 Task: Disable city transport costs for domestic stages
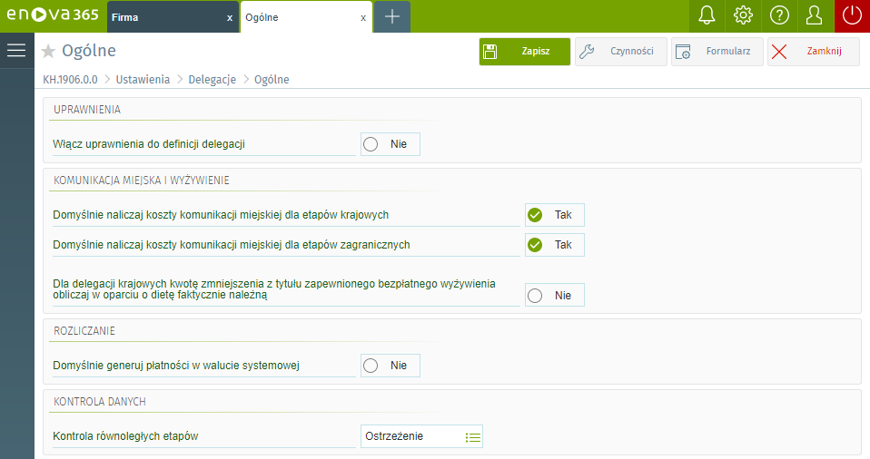point(554,215)
